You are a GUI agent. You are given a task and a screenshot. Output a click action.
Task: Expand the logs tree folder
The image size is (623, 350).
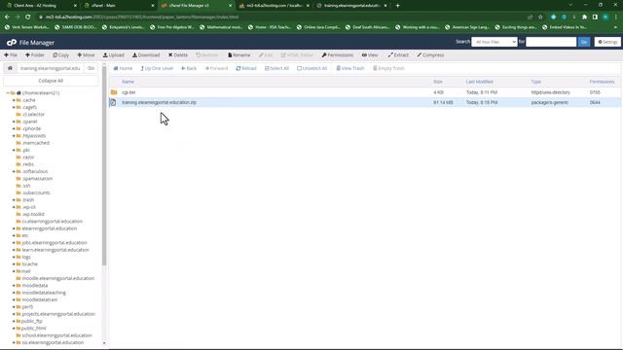[14, 257]
